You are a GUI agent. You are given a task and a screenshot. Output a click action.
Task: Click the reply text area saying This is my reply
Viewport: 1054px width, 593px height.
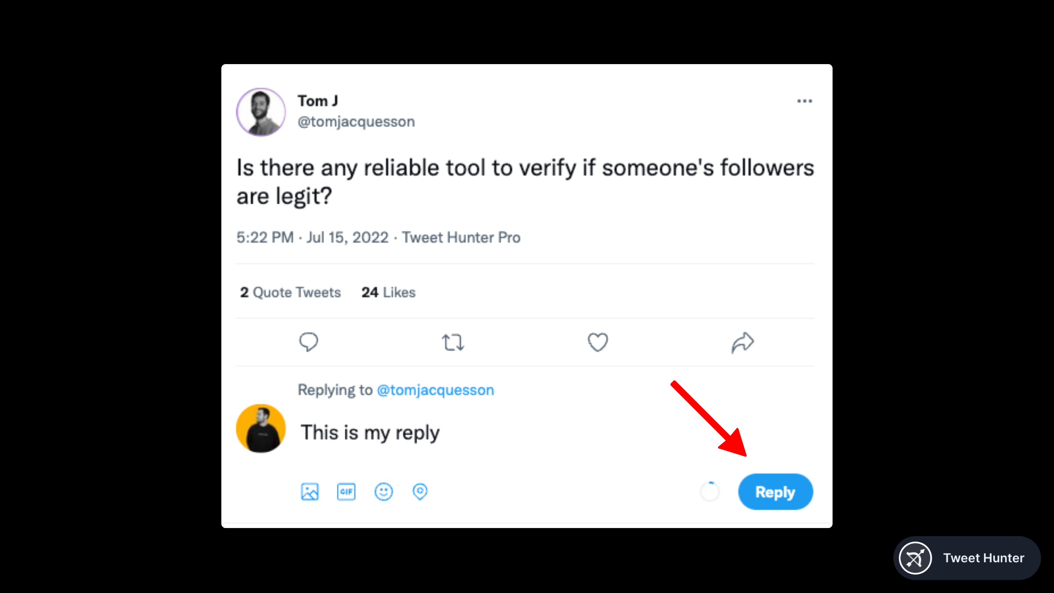369,432
